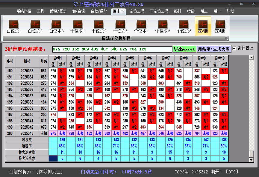This screenshot has width=259, height=177.
Task: Click the 3码定胆 prediction results text field
Action: [112, 49]
